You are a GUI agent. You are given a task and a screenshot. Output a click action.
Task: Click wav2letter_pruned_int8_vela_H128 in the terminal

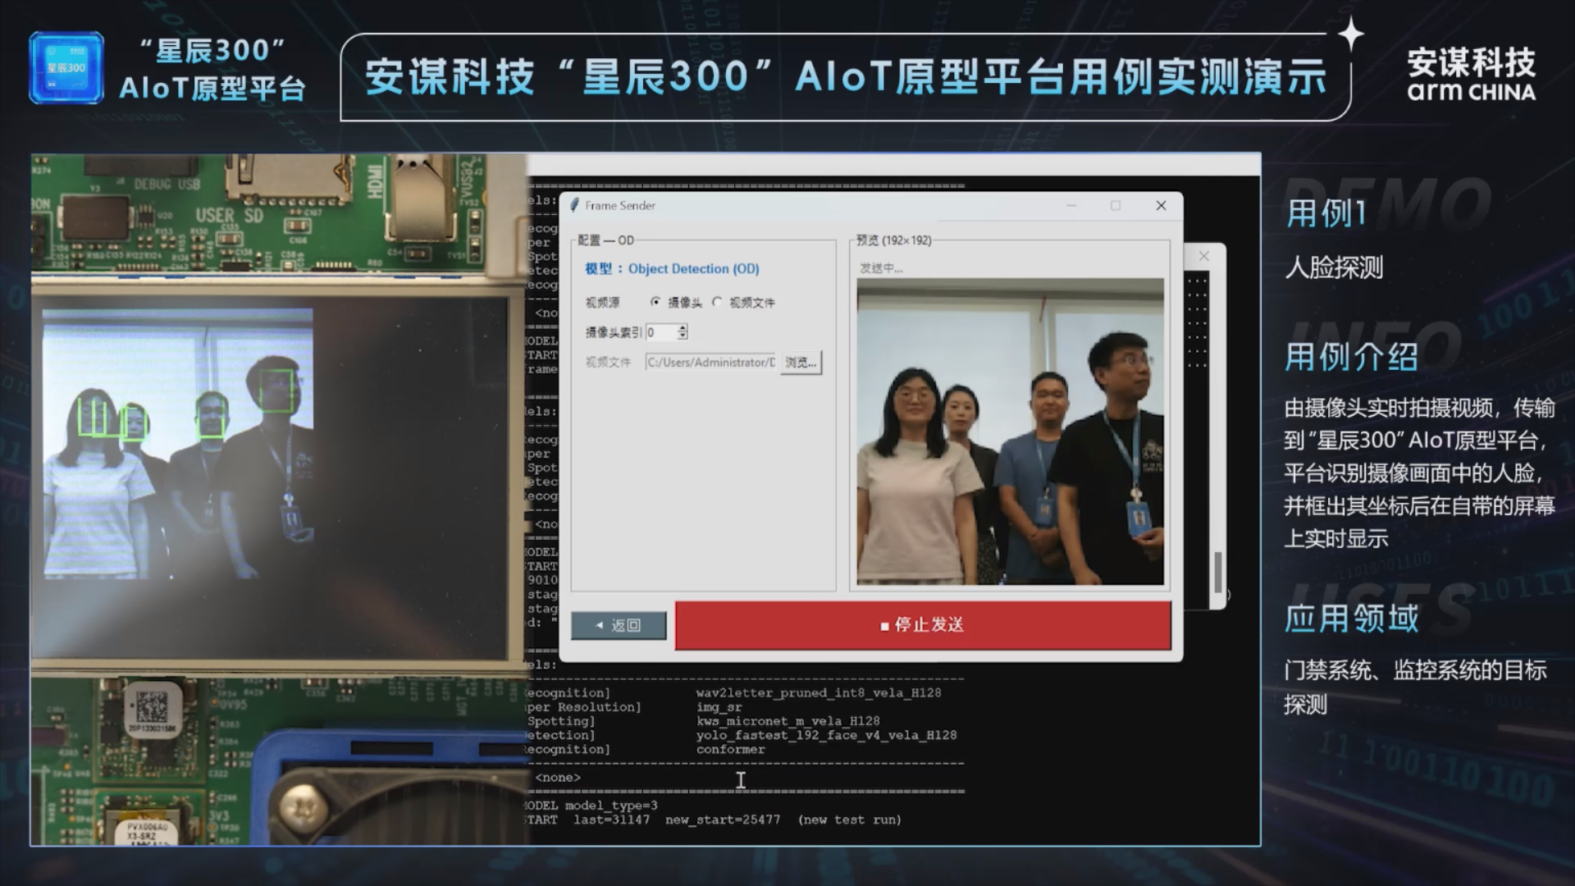click(x=819, y=693)
